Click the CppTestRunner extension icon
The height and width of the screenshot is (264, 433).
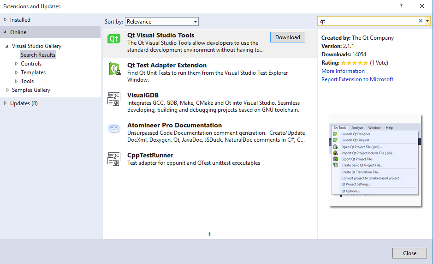click(114, 159)
